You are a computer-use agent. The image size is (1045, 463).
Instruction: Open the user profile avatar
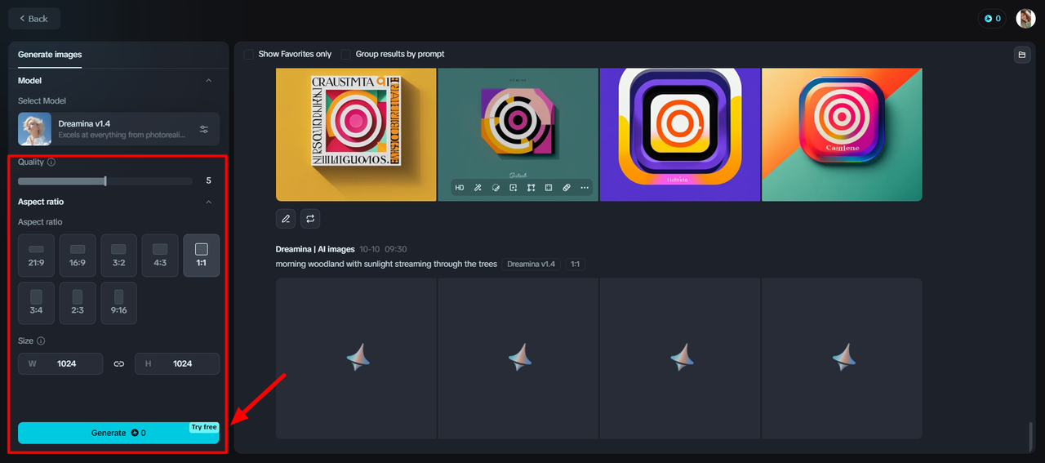(1025, 18)
